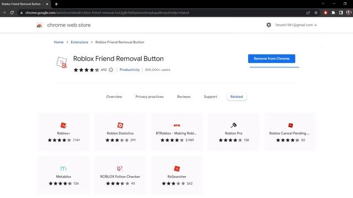The height and width of the screenshot is (198, 353).
Task: Bookmark this page with the star icon
Action: point(316,13)
